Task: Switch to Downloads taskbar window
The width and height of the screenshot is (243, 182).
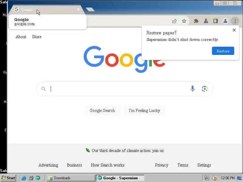Action: [x=70, y=178]
